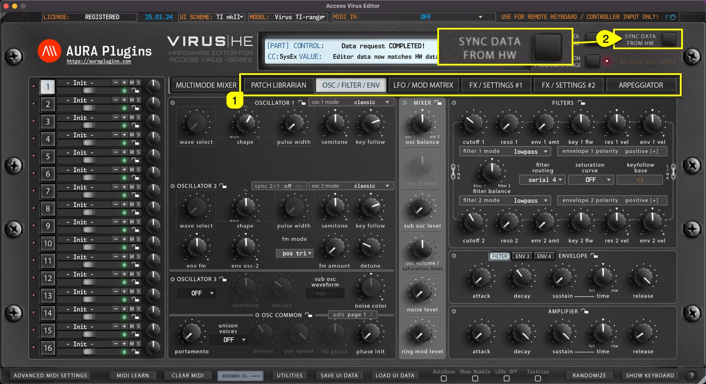This screenshot has width=706, height=384.
Task: Mute part 1 with the M button
Action: click(132, 83)
